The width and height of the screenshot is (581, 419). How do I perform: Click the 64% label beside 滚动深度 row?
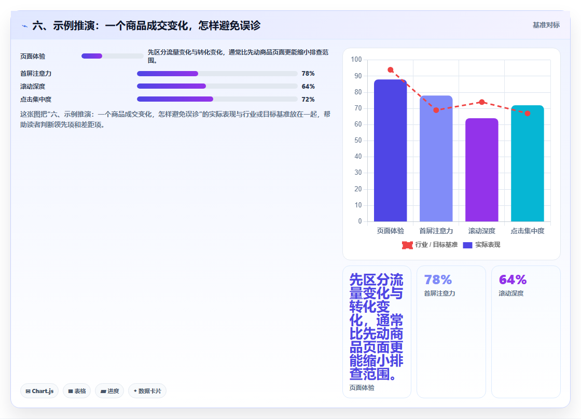click(x=308, y=86)
